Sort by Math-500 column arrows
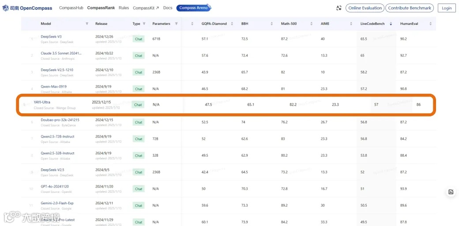The width and height of the screenshot is (459, 226). pos(311,24)
